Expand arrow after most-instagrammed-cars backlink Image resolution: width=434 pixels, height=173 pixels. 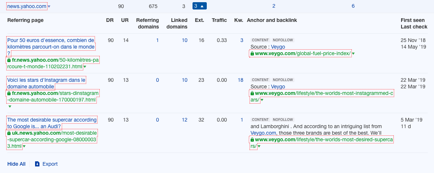(262, 100)
